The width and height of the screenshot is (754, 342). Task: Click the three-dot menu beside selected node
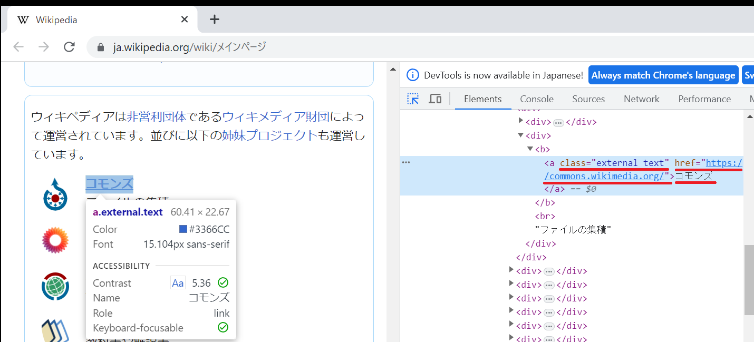click(406, 162)
